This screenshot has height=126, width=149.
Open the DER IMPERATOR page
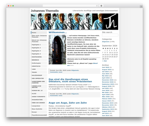tap(39, 78)
